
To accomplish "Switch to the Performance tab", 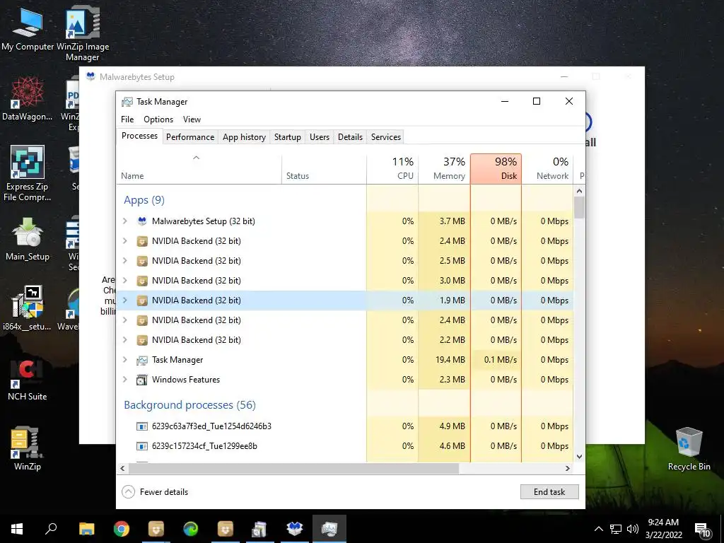I will (x=190, y=137).
